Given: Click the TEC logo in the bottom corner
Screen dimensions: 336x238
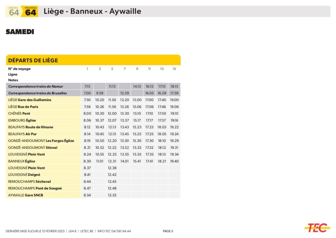Looking at the screenshot, I should coord(317,227).
